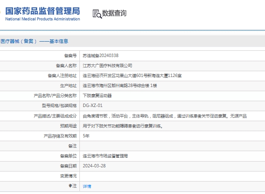
Task: Select the validity value 5年
Action: 86,136
